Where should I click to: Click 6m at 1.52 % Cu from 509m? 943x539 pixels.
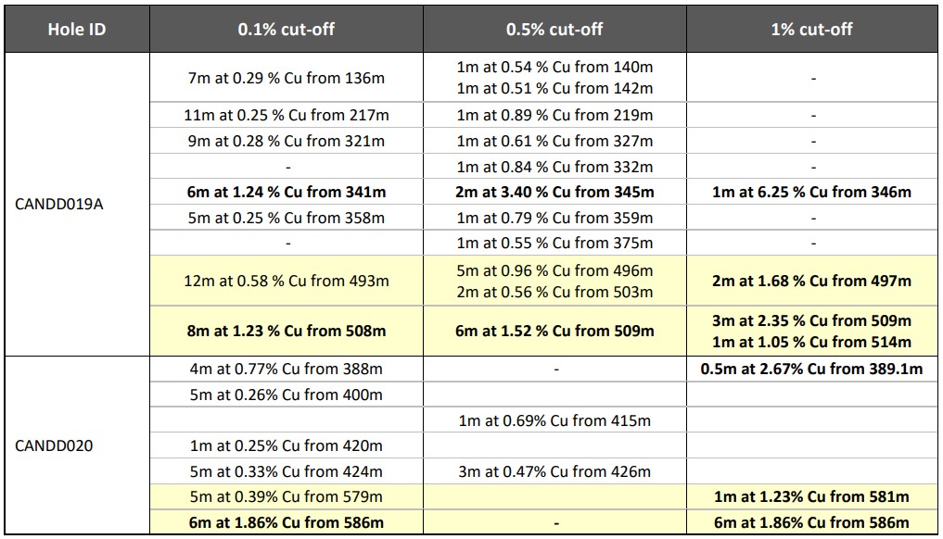pyautogui.click(x=554, y=331)
